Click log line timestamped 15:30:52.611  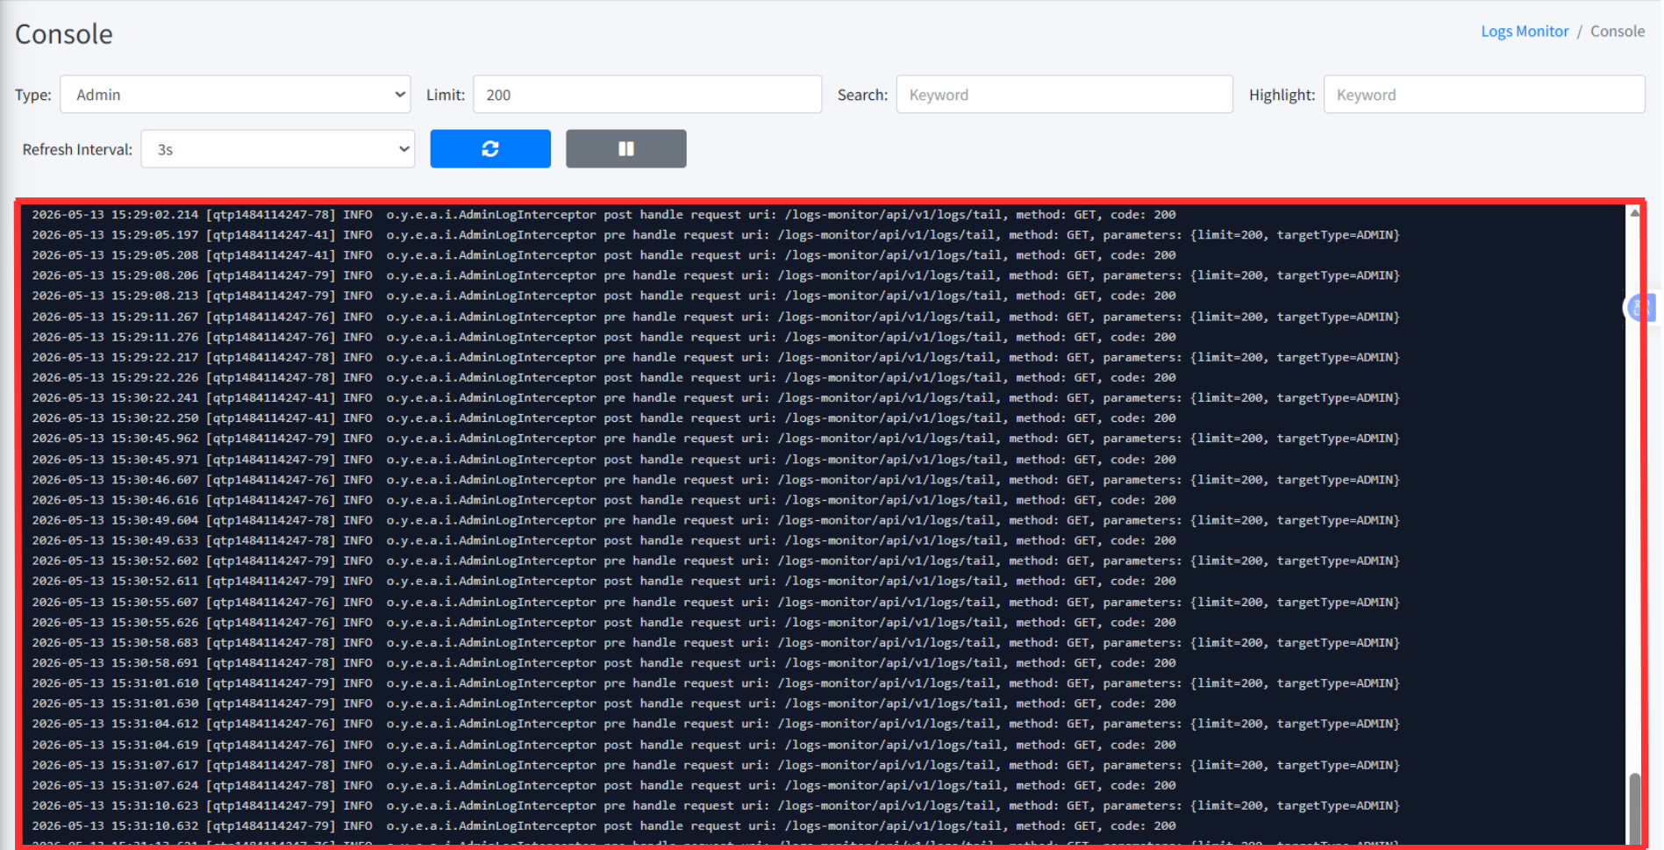[604, 582]
